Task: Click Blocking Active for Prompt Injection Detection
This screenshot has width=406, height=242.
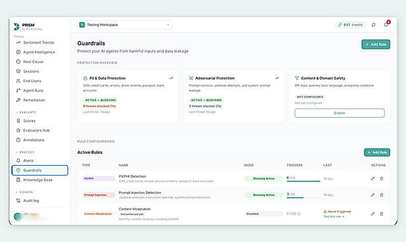Action: point(263,195)
